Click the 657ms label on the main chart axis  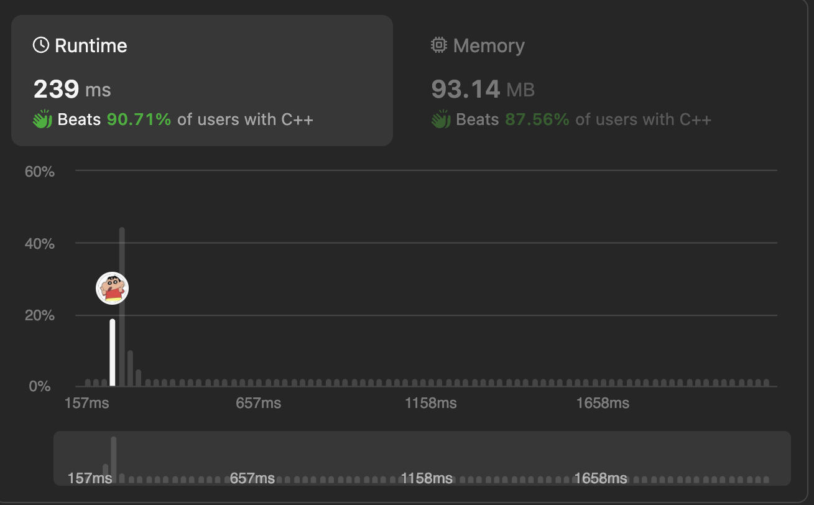[258, 403]
